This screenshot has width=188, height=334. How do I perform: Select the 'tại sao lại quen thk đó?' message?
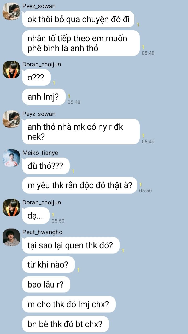click(71, 245)
